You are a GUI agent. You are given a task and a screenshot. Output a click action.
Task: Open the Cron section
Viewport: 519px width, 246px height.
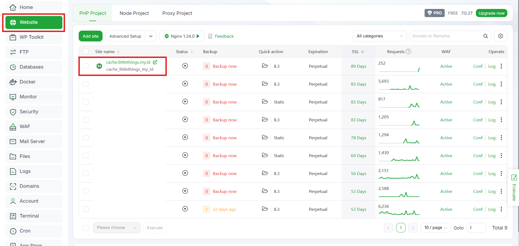[x=34, y=231]
